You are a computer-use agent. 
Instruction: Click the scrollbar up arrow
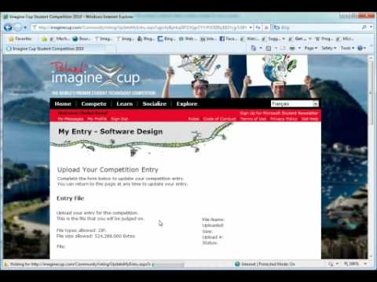coord(371,58)
